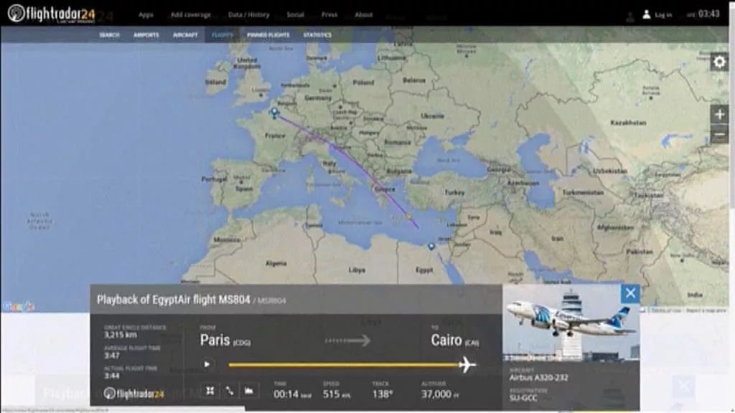Click the 138° track value
The height and width of the screenshot is (413, 735).
pyautogui.click(x=382, y=394)
